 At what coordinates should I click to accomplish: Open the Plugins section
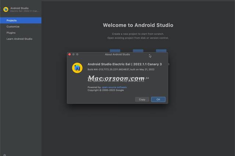11,33
